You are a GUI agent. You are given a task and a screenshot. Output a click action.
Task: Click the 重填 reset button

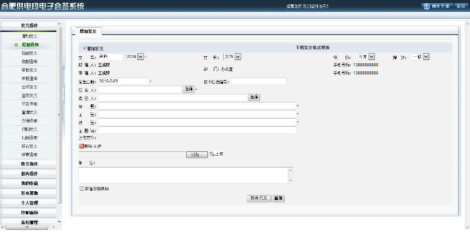click(x=278, y=199)
